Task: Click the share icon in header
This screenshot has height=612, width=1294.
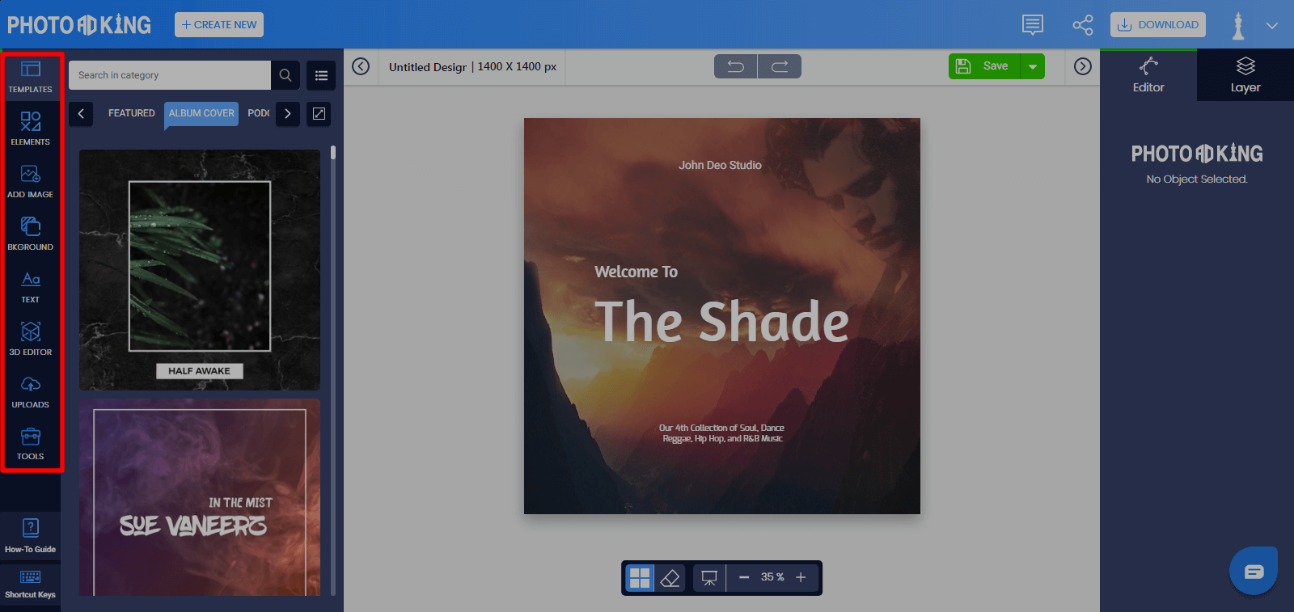Action: [x=1082, y=25]
